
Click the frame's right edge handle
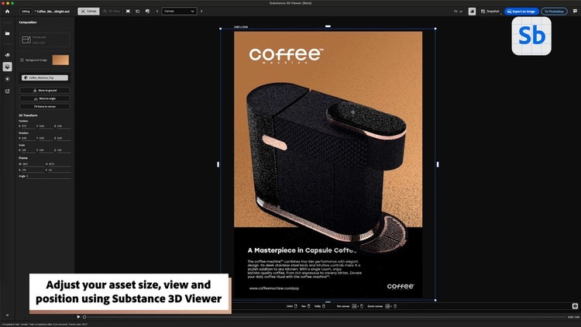click(438, 164)
